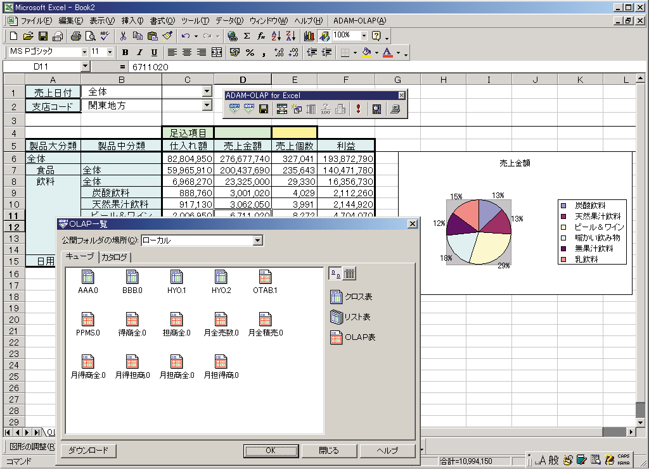649x469 pixels.
Task: Click the red exclamation icon in ADAM-OLAP toolbar
Action: 358,109
